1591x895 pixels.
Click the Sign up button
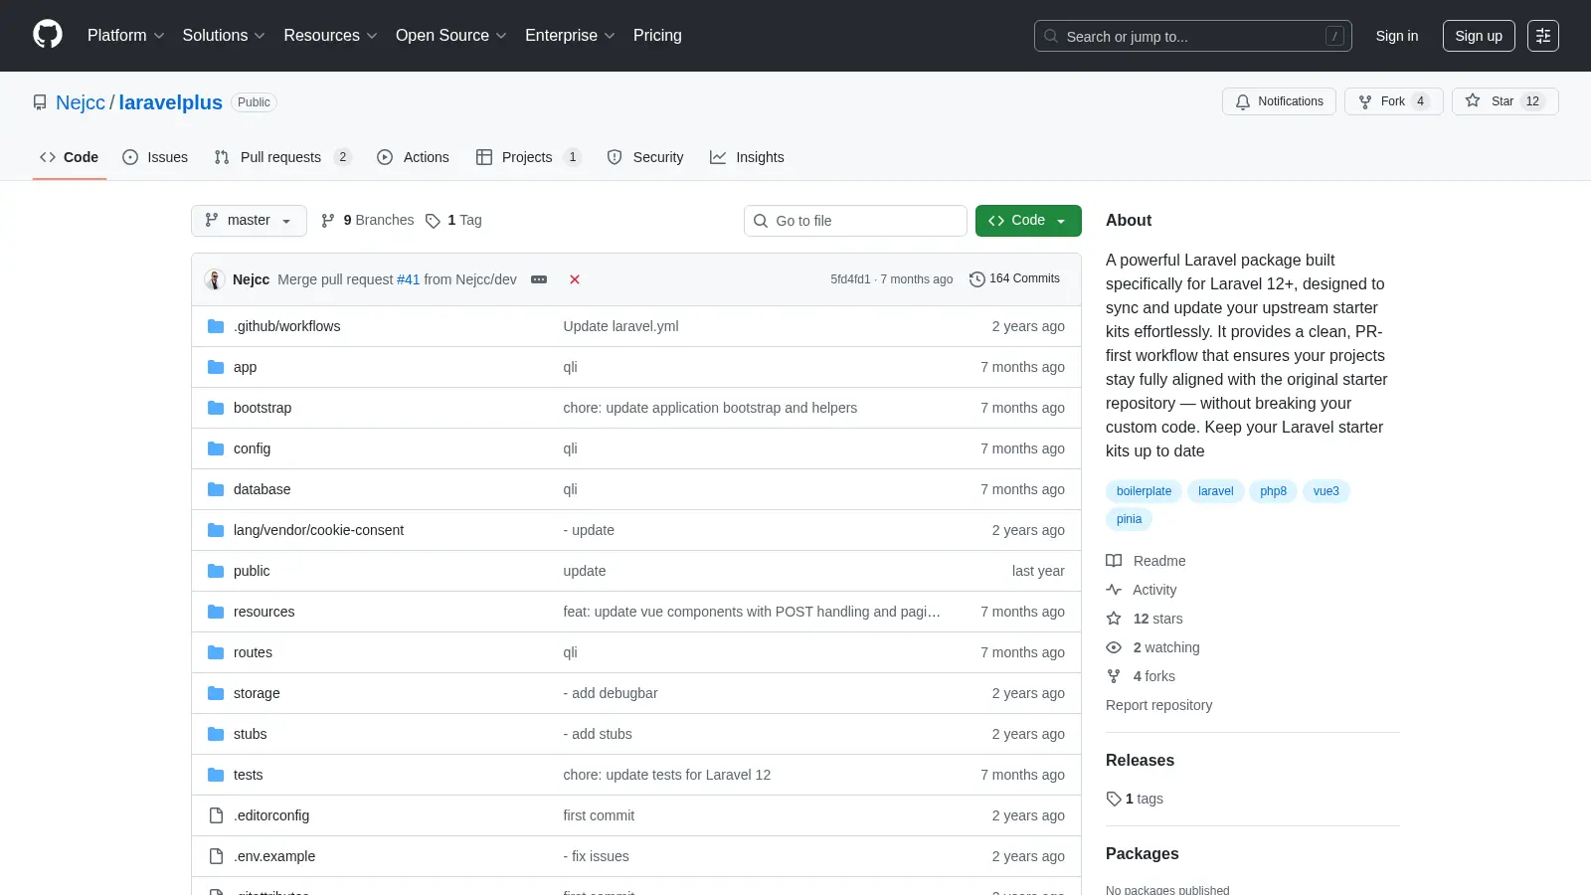(x=1479, y=36)
